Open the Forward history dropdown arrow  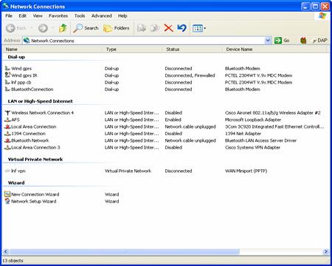52,28
